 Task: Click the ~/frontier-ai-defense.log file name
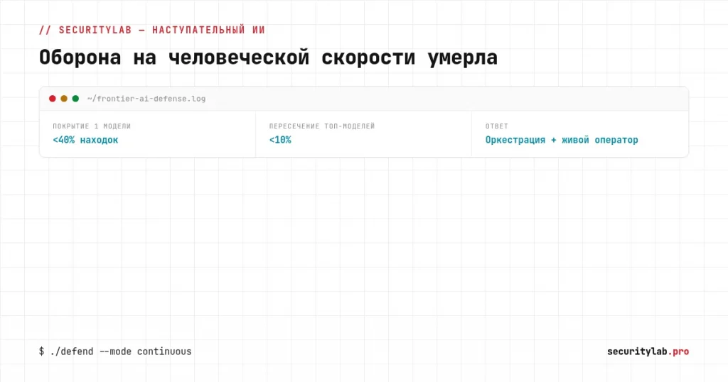click(146, 99)
